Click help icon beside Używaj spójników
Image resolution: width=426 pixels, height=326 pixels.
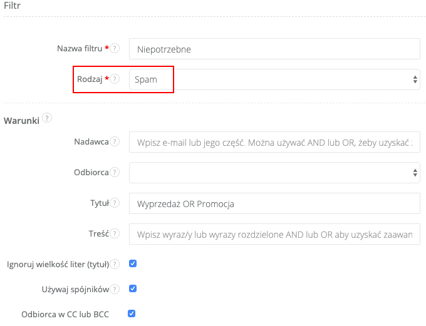tap(115, 289)
